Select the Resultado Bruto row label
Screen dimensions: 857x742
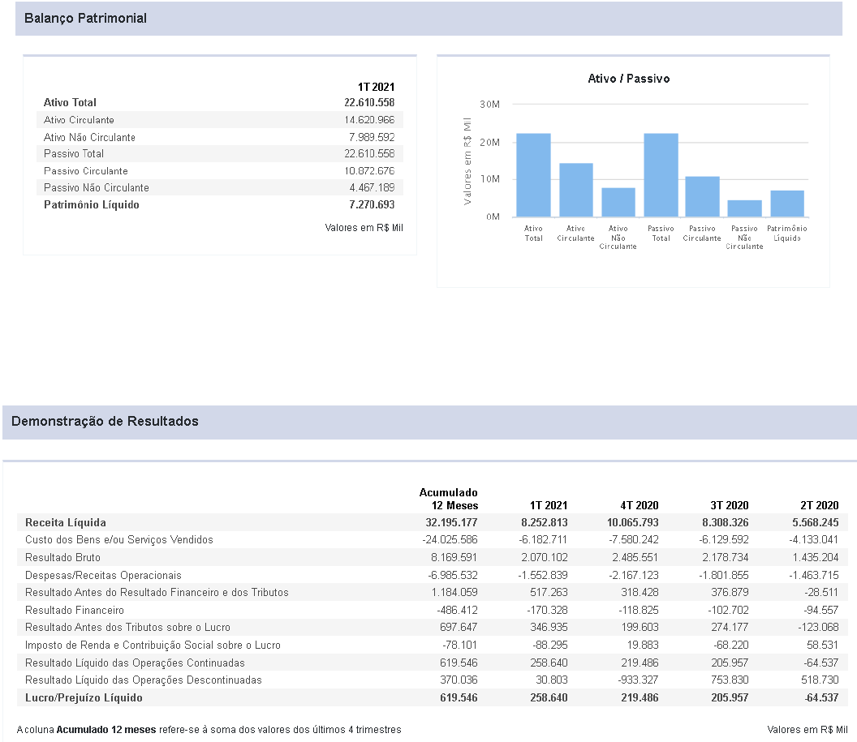[x=63, y=557]
